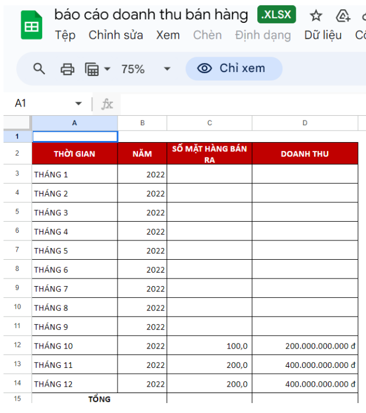This screenshot has height=413, width=366.
Task: Select column C header
Action: (209, 123)
